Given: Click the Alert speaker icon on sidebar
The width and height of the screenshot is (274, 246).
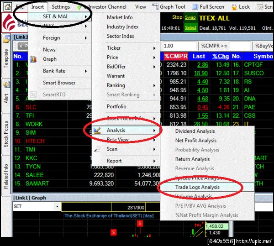Looking at the screenshot, I should (x=7, y=84).
